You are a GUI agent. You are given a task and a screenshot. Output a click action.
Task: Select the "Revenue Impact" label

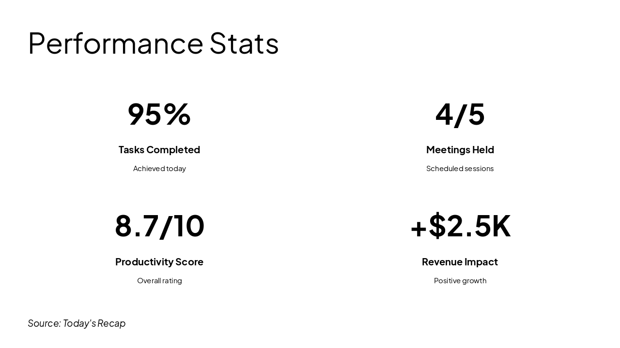(460, 262)
